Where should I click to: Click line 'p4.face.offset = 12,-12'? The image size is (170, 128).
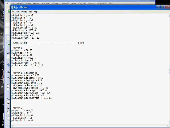coord(25,38)
